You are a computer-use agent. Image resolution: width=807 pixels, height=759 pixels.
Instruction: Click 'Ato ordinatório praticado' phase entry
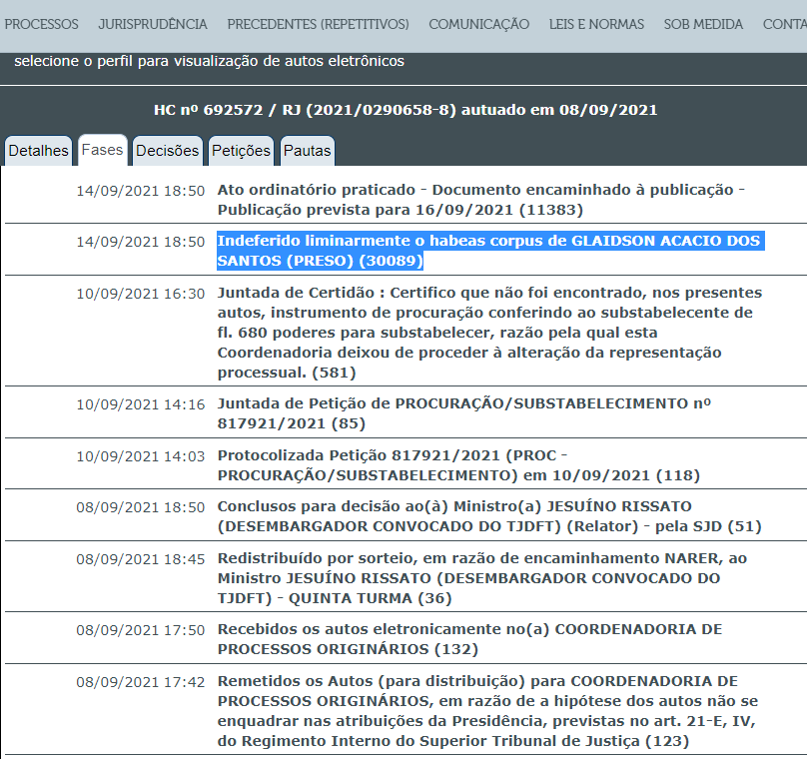pyautogui.click(x=480, y=200)
